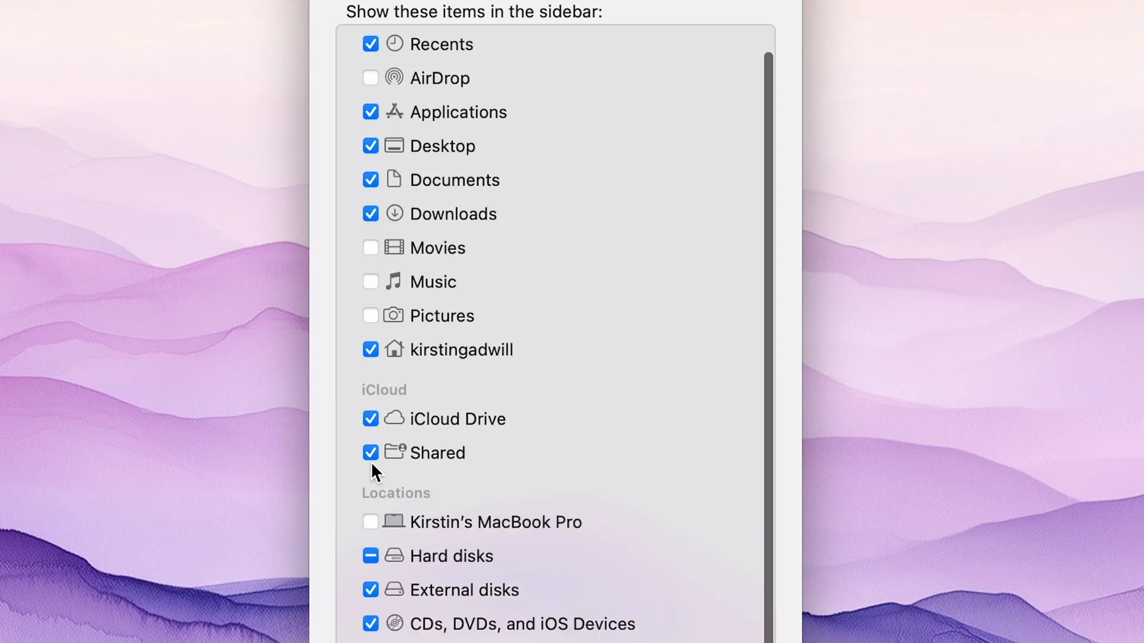Click the Desktop label text
The height and width of the screenshot is (643, 1144).
point(443,146)
